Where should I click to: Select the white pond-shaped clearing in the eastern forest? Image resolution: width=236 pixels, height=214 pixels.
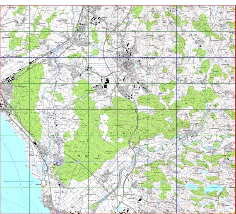(x=169, y=120)
